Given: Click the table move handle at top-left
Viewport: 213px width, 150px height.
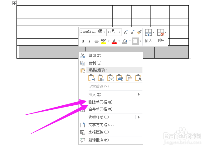Looking at the screenshot, I should [14, 3].
